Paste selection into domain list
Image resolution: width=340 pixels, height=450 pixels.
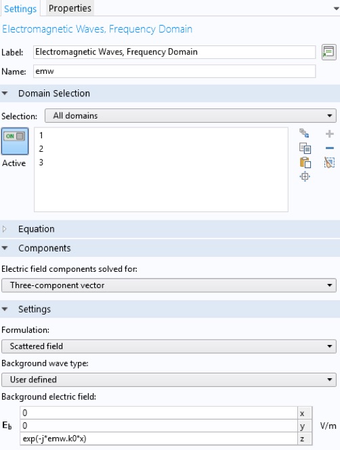305,163
